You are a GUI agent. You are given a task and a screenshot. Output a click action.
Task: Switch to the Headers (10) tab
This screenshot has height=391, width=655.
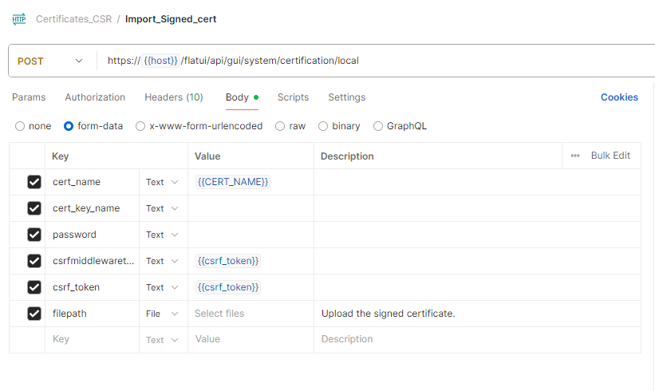point(173,97)
